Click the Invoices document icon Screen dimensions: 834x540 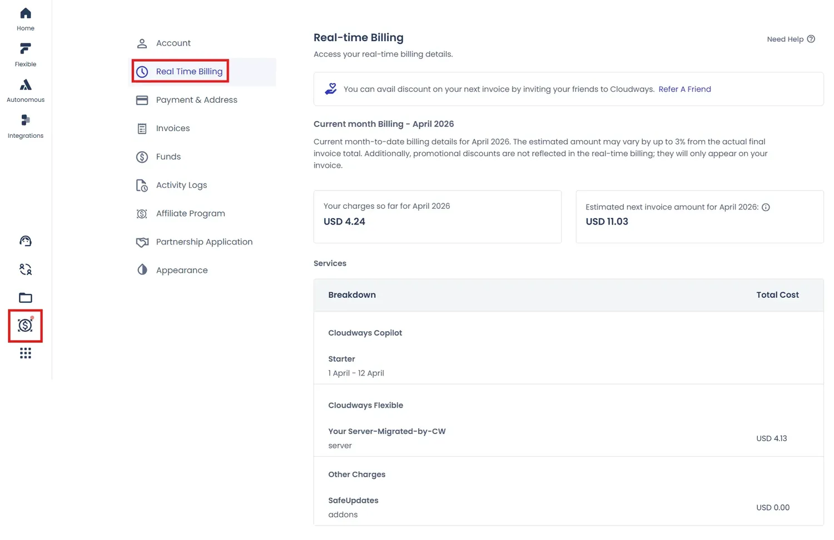(142, 128)
